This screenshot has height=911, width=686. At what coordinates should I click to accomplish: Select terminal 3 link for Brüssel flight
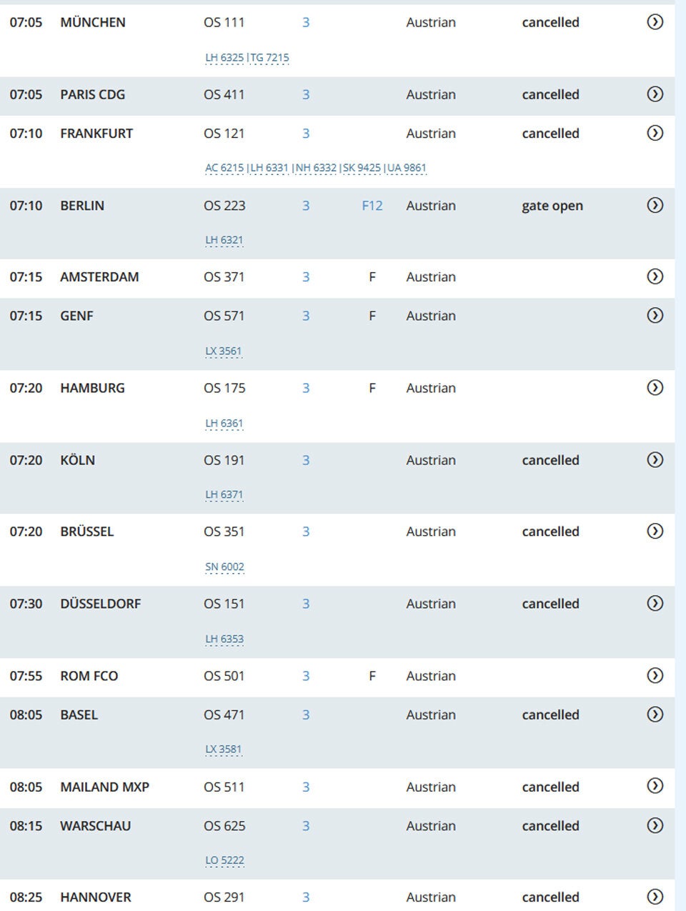(306, 532)
